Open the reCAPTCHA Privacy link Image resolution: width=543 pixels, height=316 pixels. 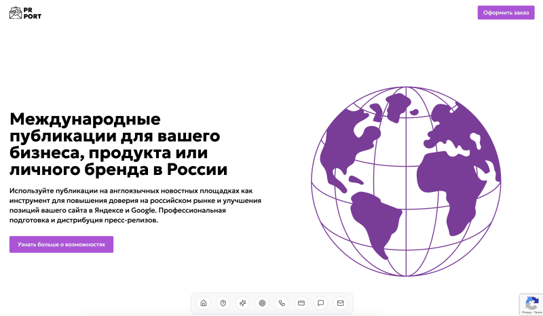point(527,313)
